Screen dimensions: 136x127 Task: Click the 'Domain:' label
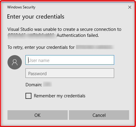(34, 85)
